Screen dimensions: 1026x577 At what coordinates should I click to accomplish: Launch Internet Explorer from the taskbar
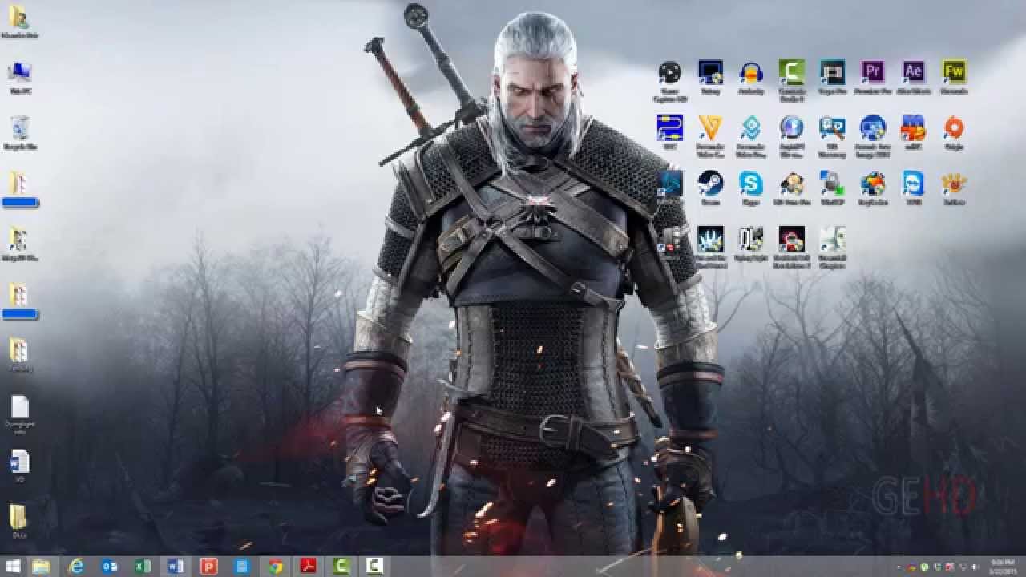76,567
